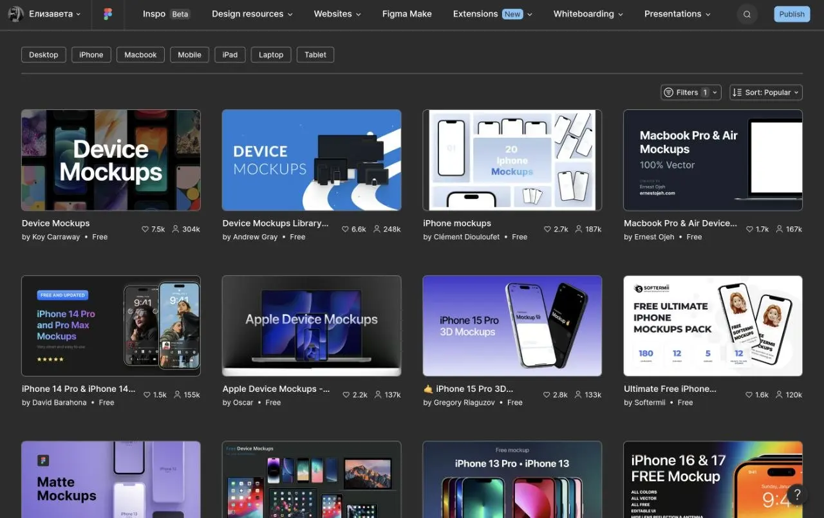Click users icon showing 120k
824x518 pixels.
(x=779, y=394)
